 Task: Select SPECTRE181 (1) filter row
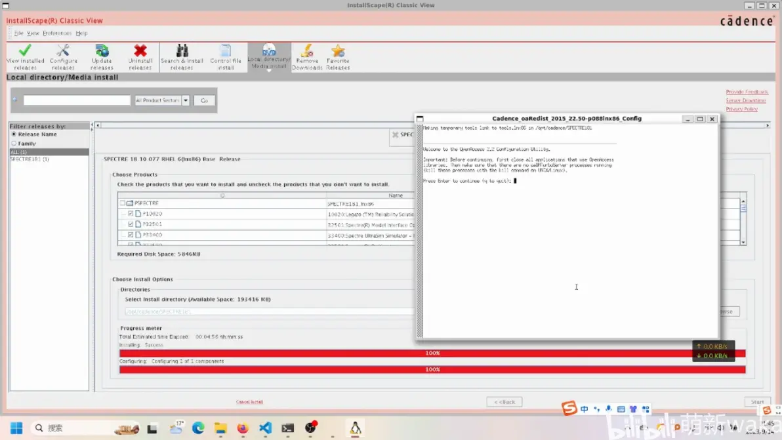point(49,159)
